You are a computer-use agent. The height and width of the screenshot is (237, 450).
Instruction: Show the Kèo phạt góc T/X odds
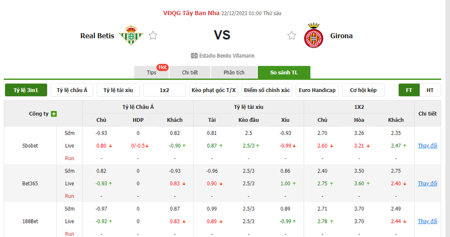[x=213, y=90]
